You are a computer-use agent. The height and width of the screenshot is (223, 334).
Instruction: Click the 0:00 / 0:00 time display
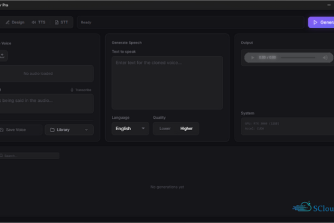(x=267, y=57)
